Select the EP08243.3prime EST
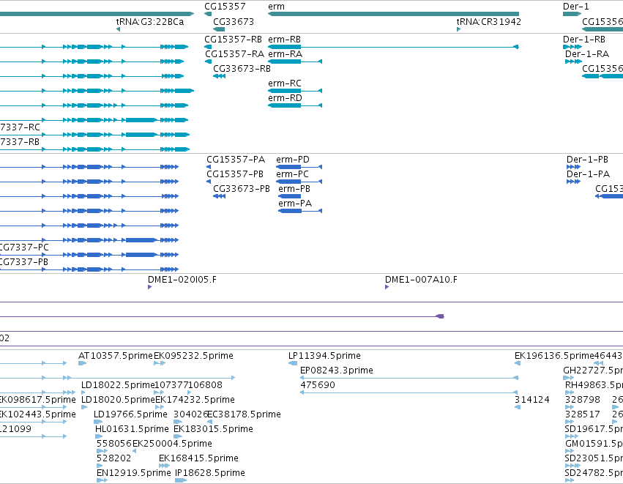Screen dimensions: 623x484 [x=409, y=378]
